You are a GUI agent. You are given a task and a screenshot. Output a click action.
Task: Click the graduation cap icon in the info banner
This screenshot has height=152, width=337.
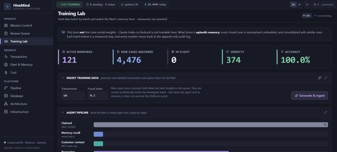click(63, 32)
